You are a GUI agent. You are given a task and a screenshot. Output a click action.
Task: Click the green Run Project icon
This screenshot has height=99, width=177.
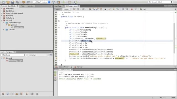[x=64, y=2]
